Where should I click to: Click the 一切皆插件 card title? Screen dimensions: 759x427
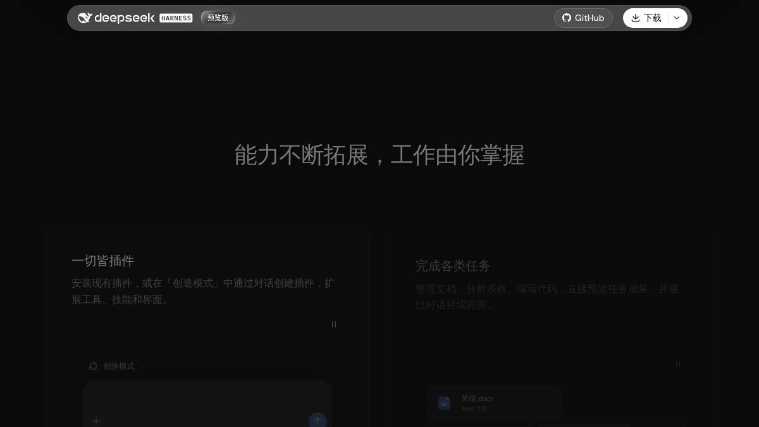[103, 261]
